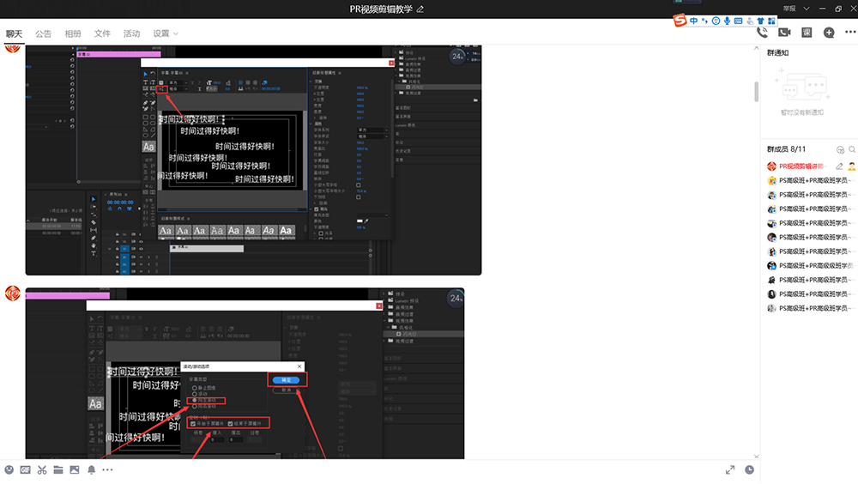Screen dimensions: 858x484
Task: Toggle Sogou voice input microphone
Action: click(x=728, y=21)
